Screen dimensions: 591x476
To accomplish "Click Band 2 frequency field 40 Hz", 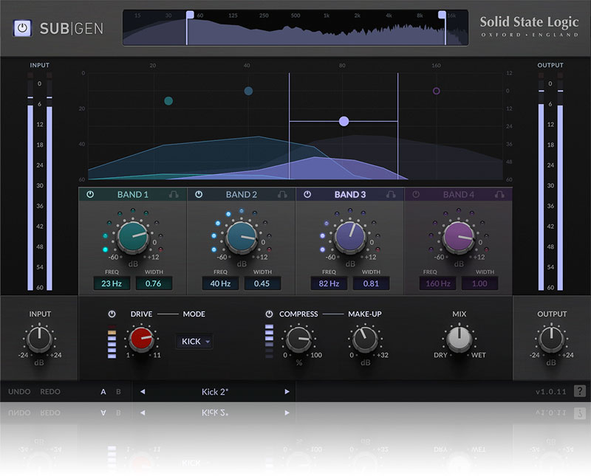I will 220,283.
